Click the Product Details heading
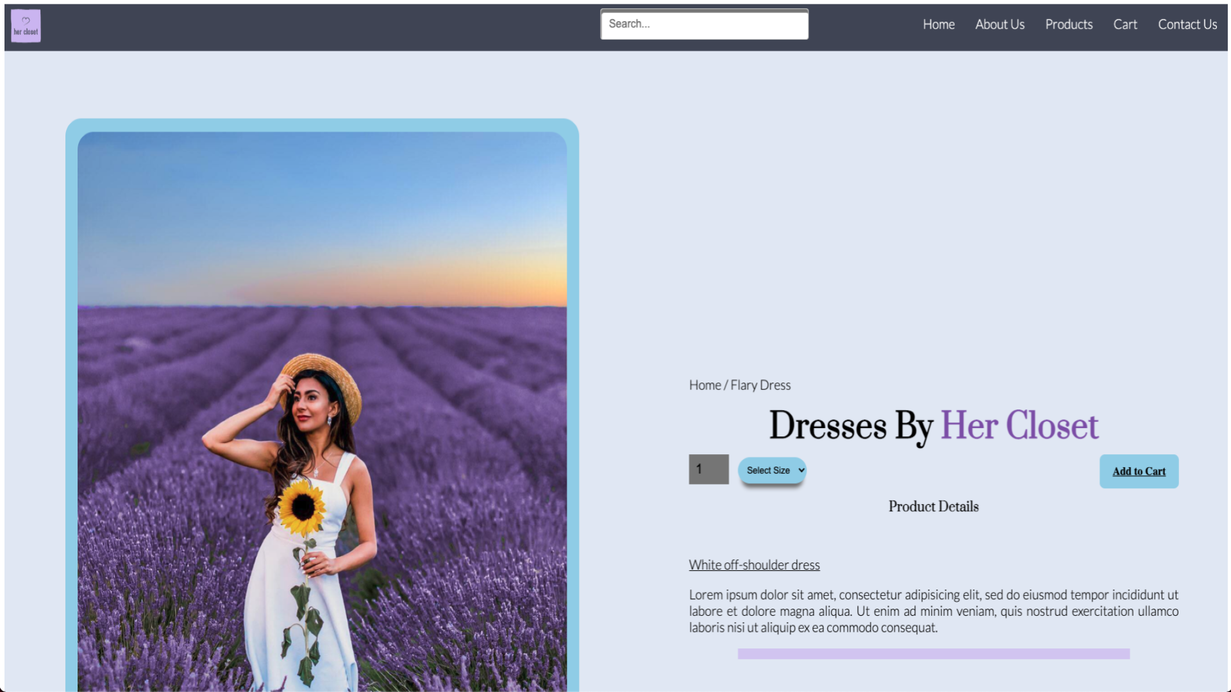Viewport: 1231px width, 692px height. (x=934, y=506)
